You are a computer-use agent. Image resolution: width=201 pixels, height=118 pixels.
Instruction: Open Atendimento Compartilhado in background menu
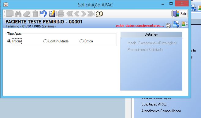(161, 111)
